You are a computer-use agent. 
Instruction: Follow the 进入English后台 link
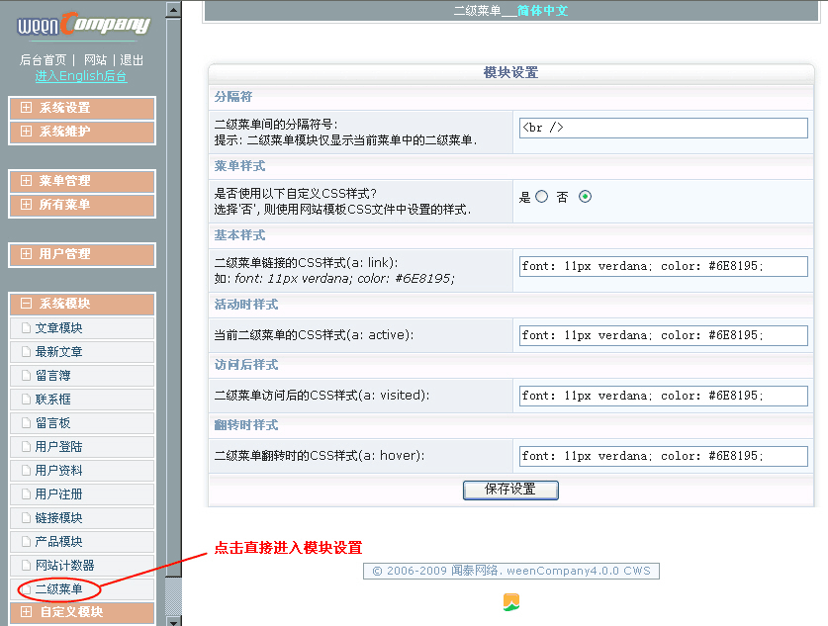tap(81, 76)
